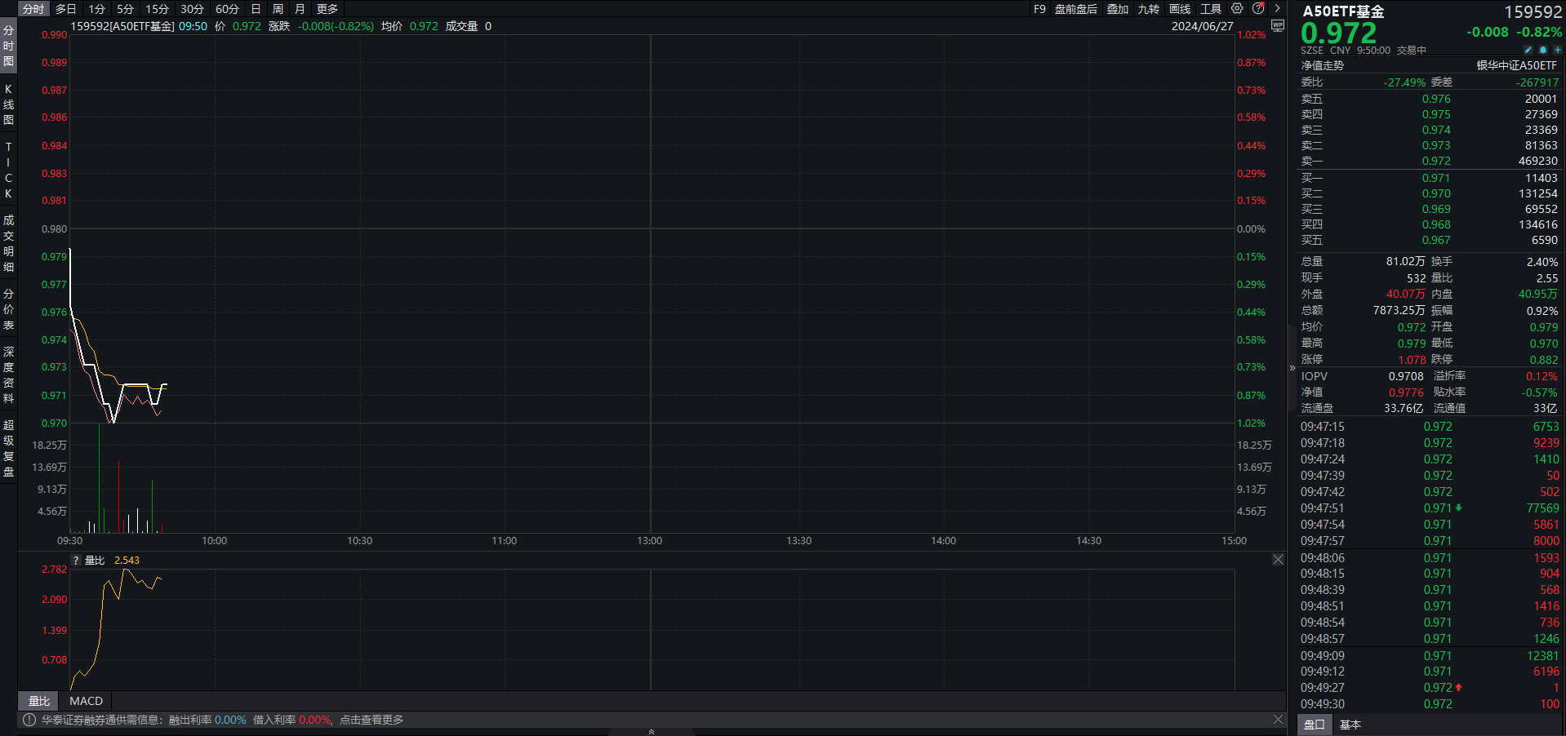Viewport: 1566px width, 736px height.
Task: Click 点击查看更多 margin info link
Action: point(371,720)
